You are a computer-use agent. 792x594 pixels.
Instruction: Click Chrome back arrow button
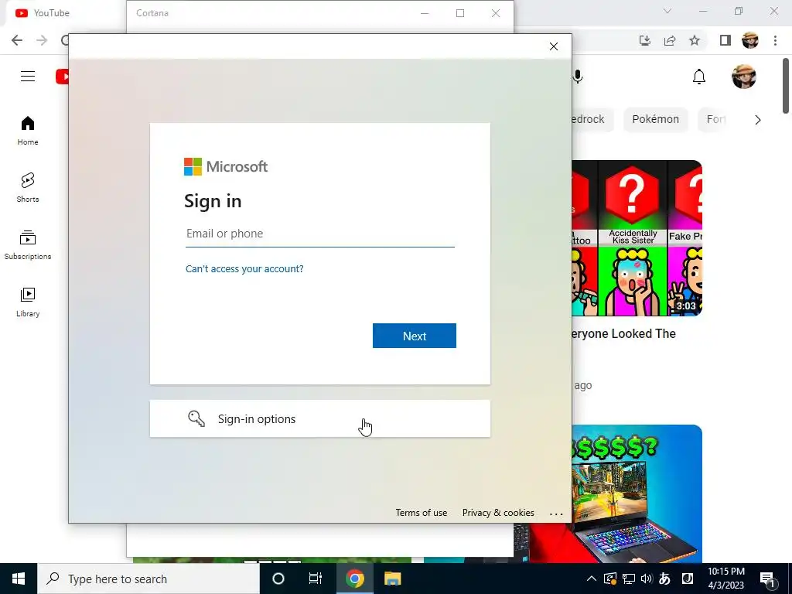17,40
